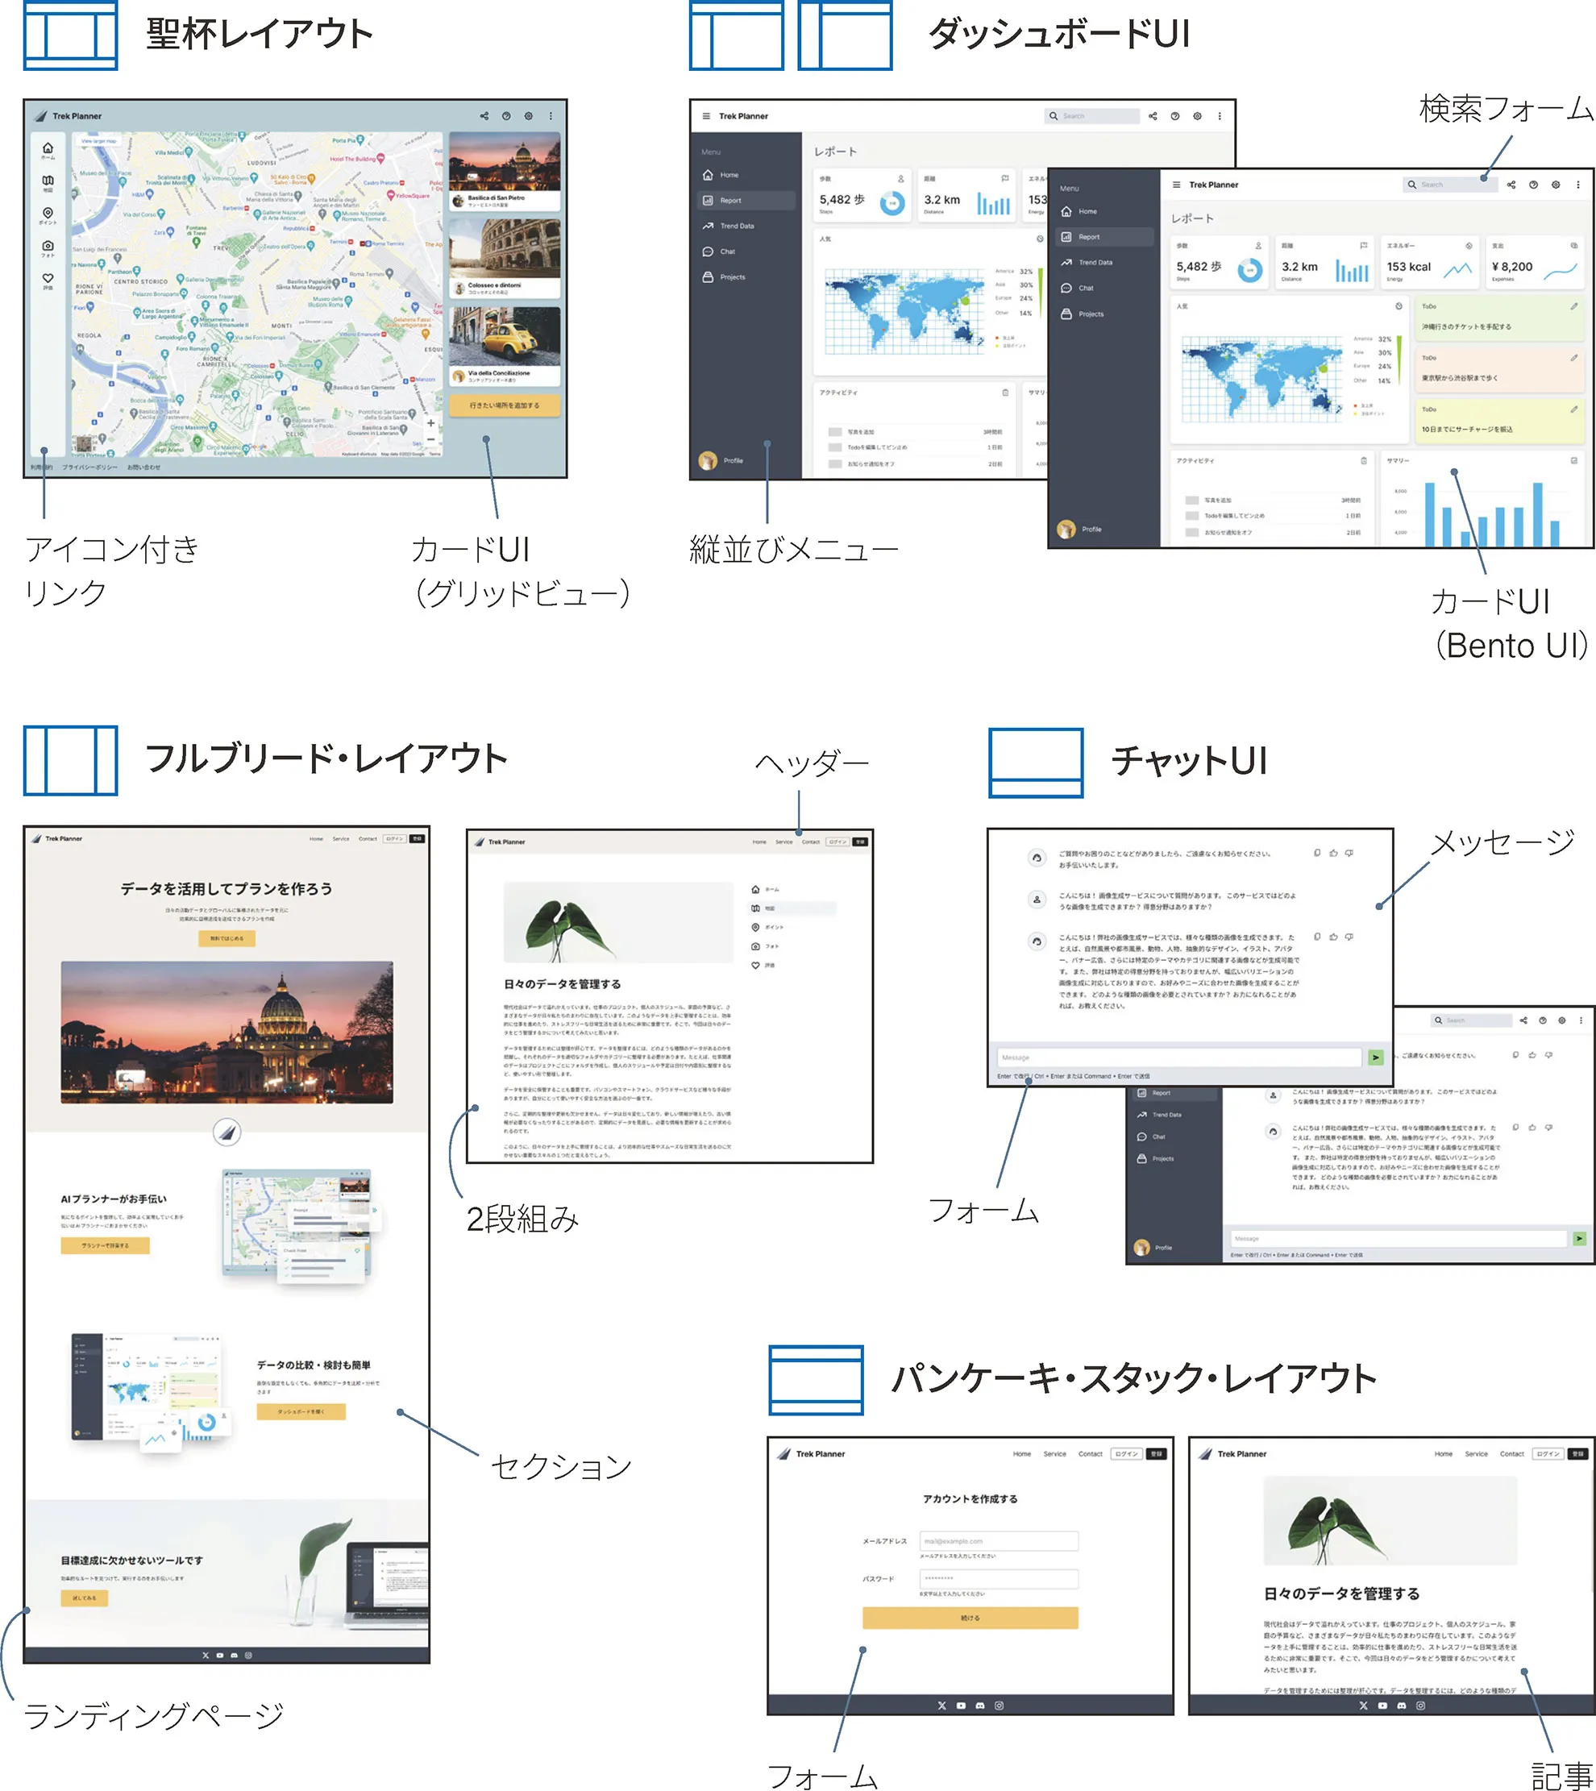Image resolution: width=1596 pixels, height=1791 pixels.
Task: Click the 行きたい場所を追加する yellow button
Action: coord(505,406)
